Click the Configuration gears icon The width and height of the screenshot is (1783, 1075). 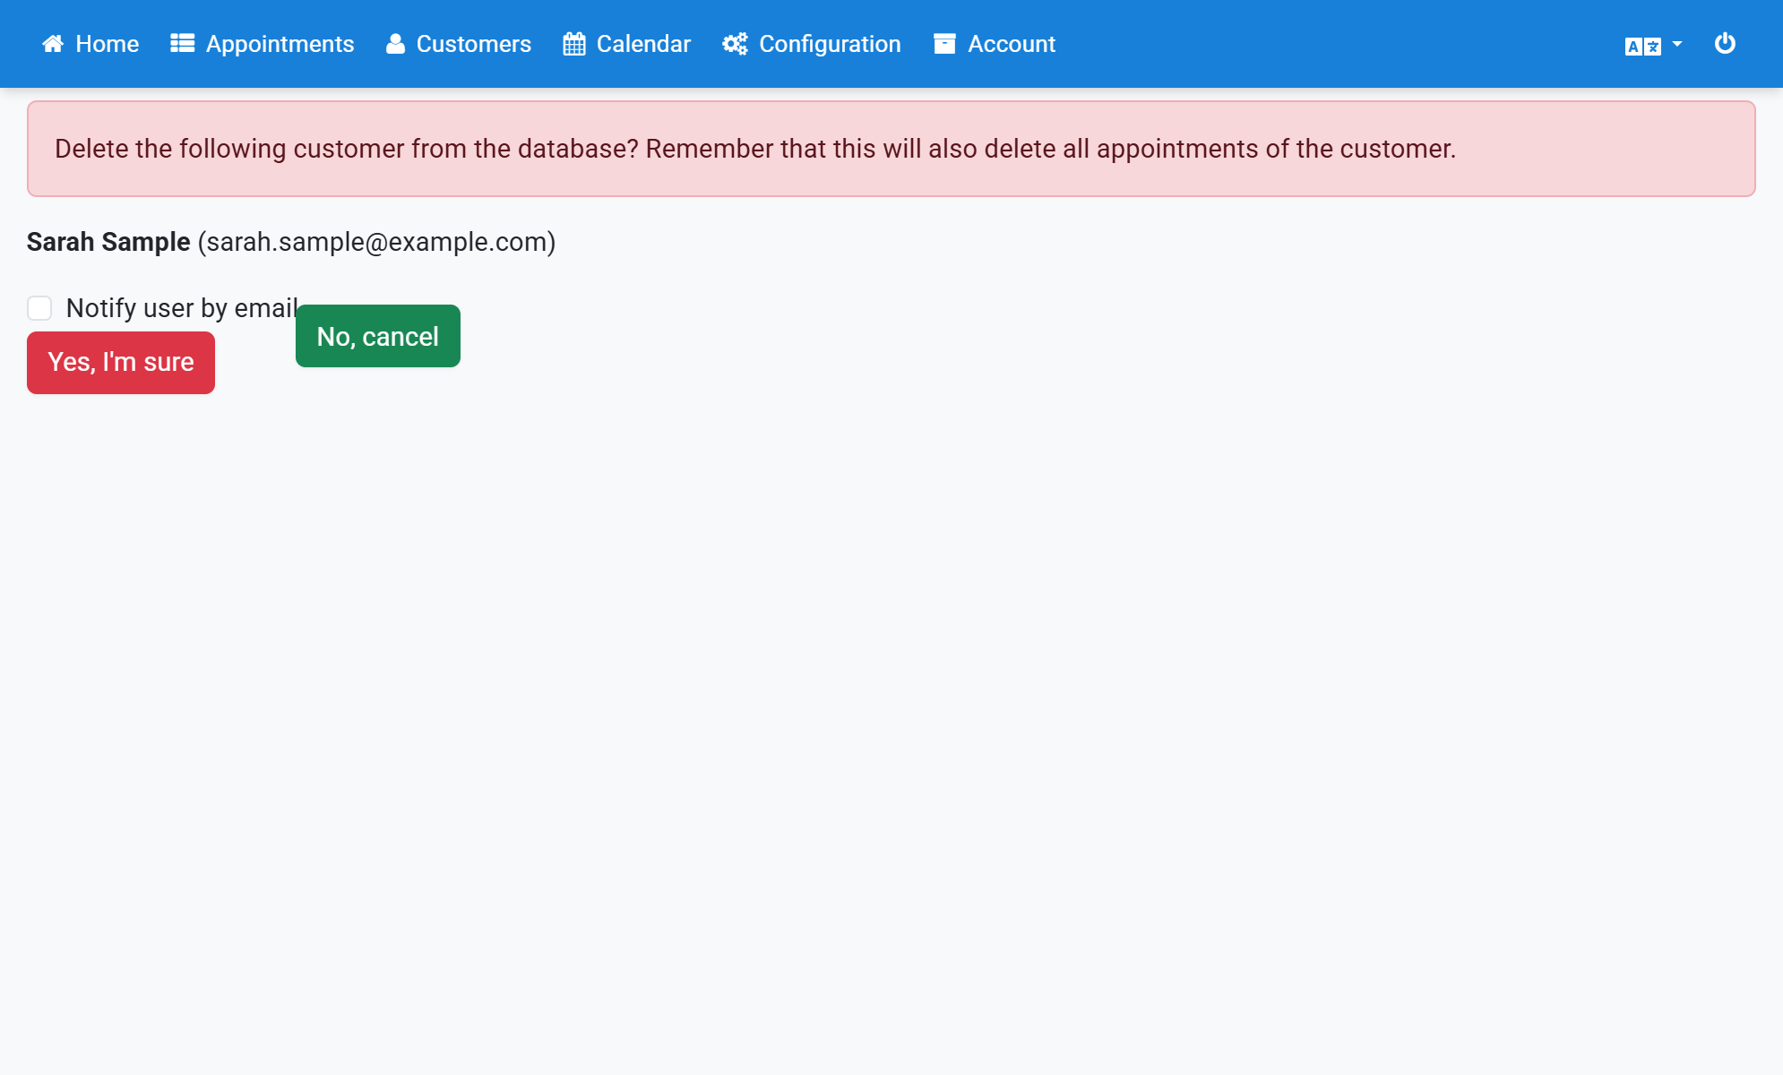735,44
